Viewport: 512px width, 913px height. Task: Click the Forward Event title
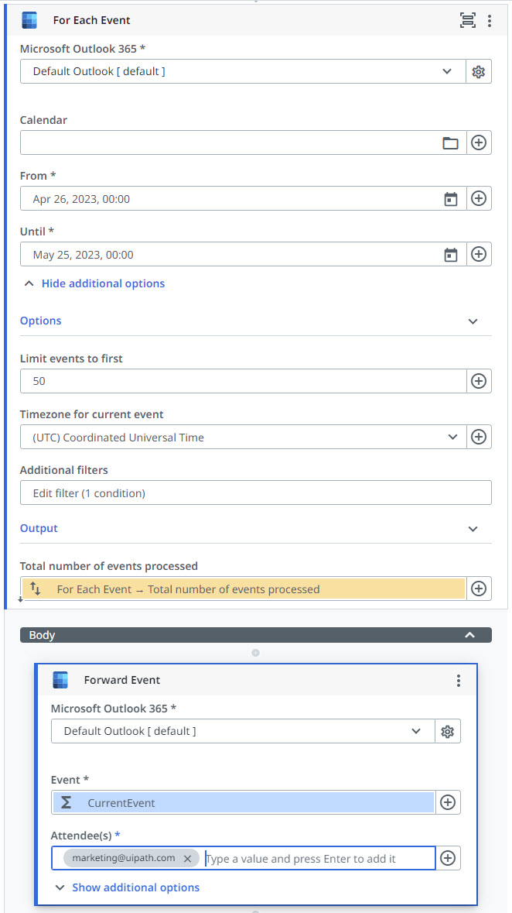point(121,679)
